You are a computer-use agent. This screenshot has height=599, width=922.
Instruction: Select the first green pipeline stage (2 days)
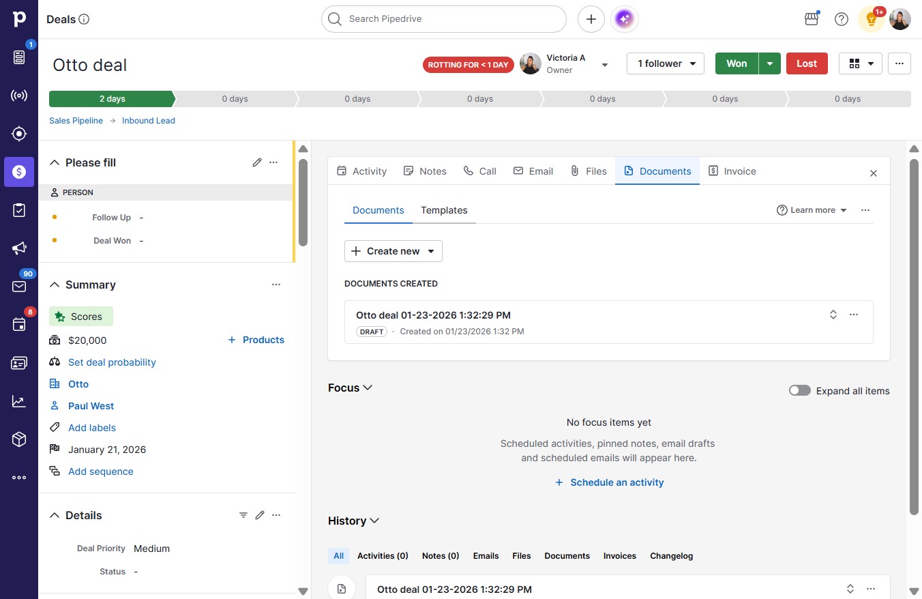point(112,99)
